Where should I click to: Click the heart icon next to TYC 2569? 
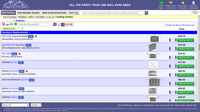point(19,54)
